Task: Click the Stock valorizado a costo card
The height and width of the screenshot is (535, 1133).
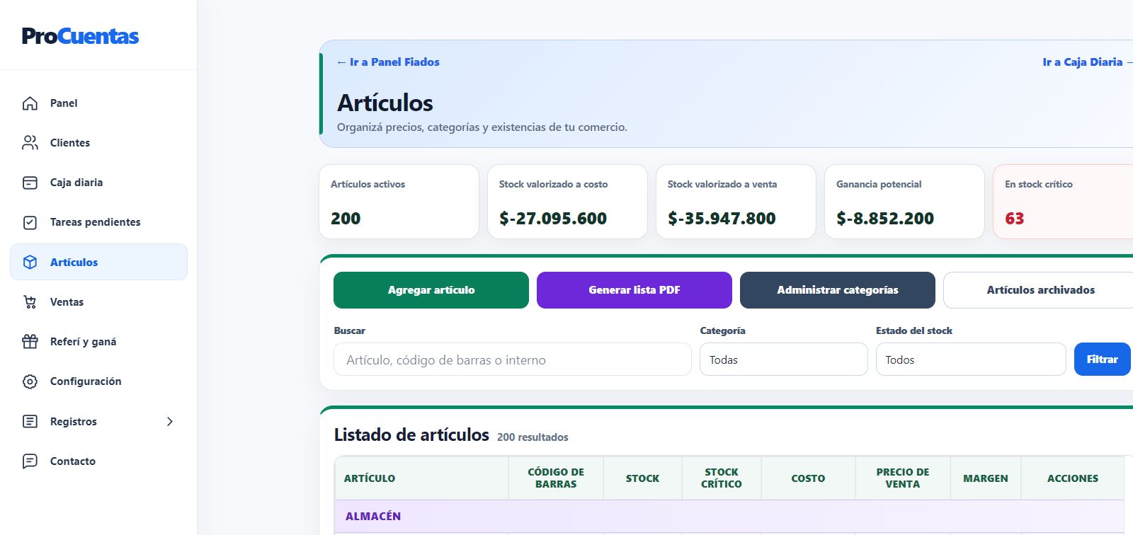Action: tap(567, 202)
